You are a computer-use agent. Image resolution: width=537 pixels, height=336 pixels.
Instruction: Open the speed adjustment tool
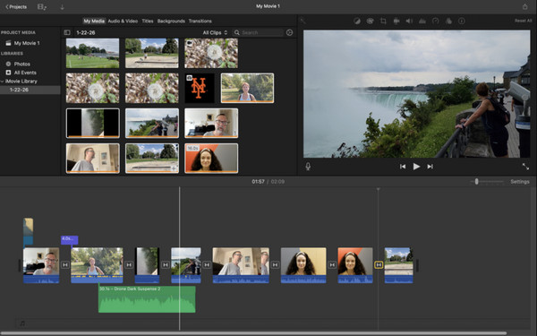point(435,21)
